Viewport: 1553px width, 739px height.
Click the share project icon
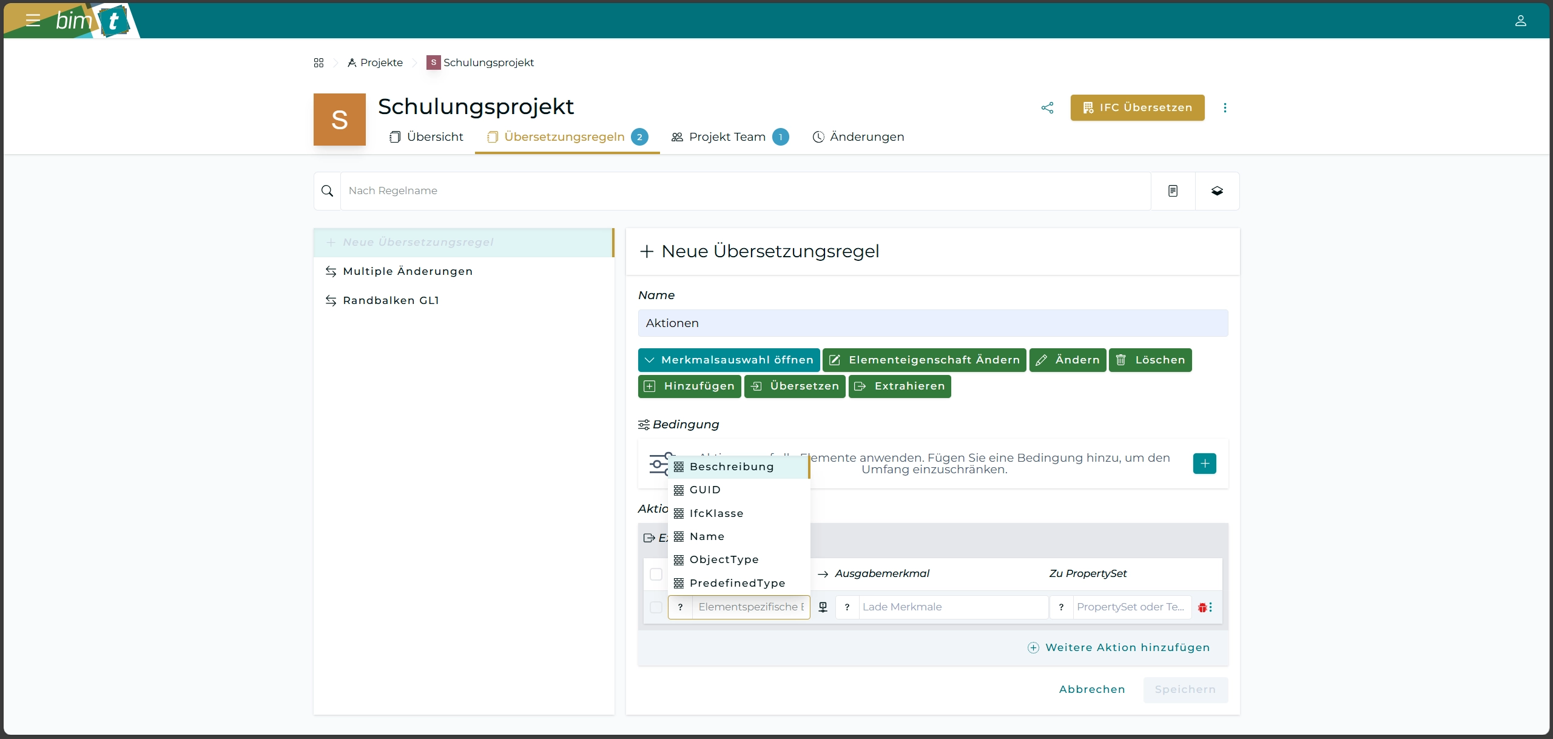point(1047,107)
